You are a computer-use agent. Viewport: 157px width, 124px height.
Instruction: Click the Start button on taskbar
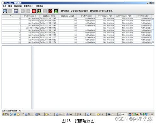coord(5,114)
